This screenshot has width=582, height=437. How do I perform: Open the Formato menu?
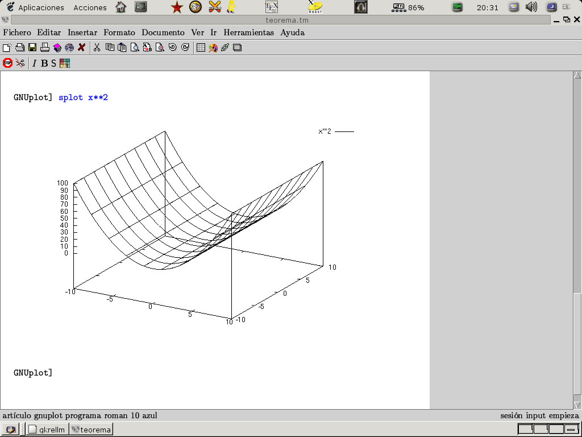click(119, 32)
